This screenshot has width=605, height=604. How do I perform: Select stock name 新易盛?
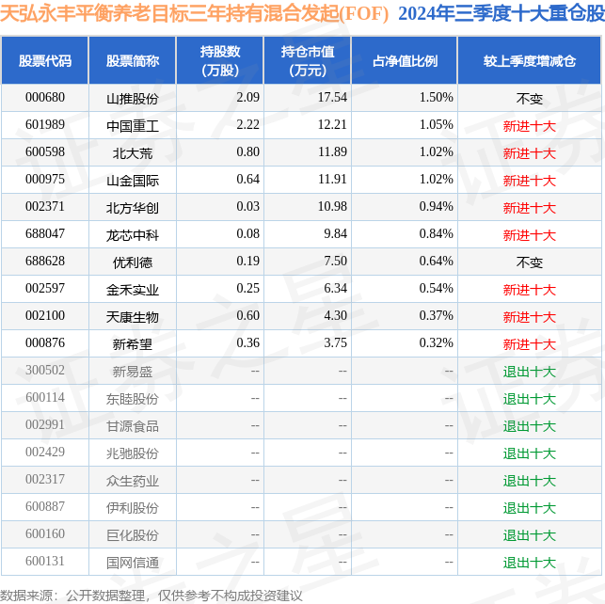133,372
